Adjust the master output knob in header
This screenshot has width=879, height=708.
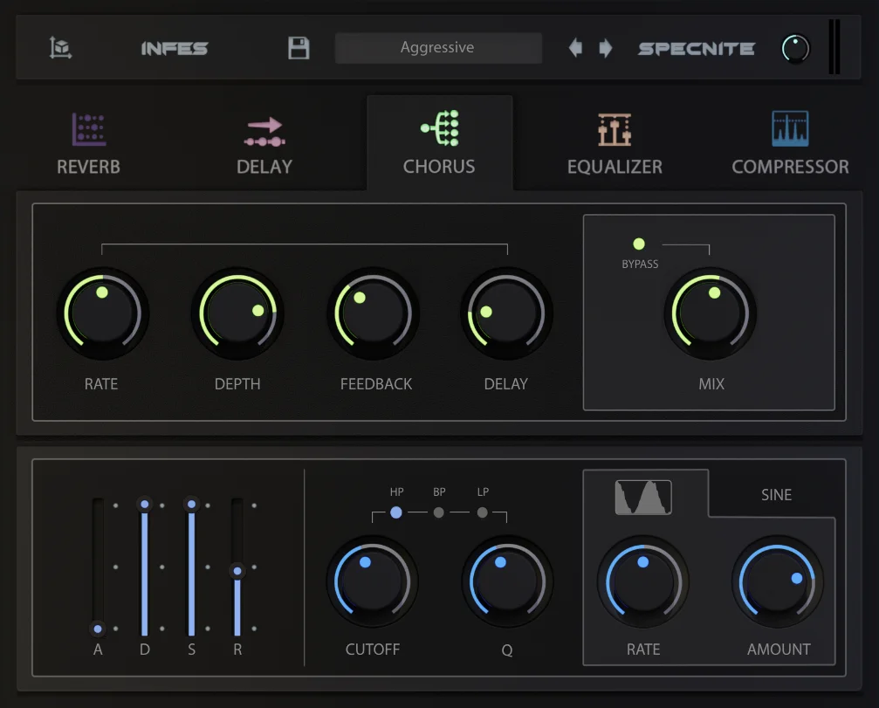(795, 49)
